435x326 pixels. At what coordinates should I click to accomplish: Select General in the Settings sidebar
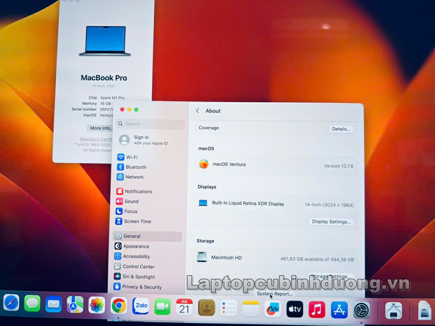pyautogui.click(x=147, y=236)
